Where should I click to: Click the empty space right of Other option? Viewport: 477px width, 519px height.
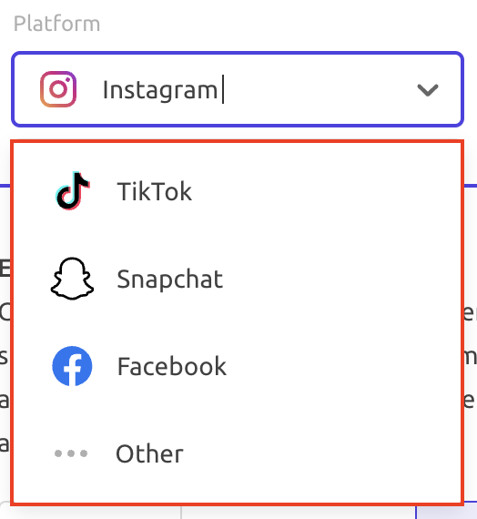321,453
